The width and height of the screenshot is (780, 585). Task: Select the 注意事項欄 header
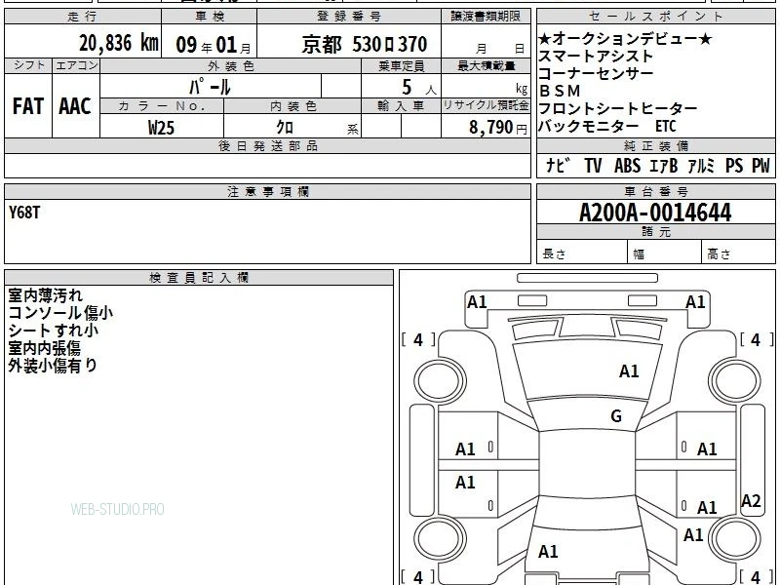[267, 191]
